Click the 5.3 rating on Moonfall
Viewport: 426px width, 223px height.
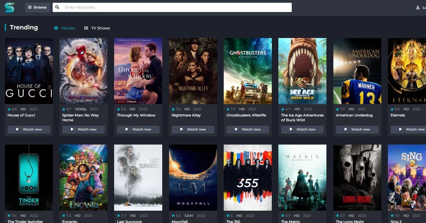click(176, 216)
